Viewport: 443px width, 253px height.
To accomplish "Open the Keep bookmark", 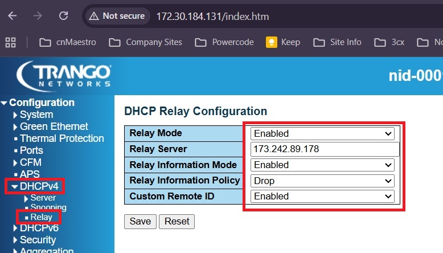I will click(284, 42).
